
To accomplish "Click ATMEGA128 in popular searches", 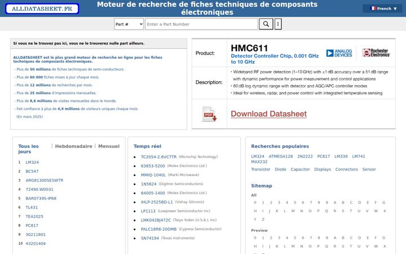I will pos(281,156).
